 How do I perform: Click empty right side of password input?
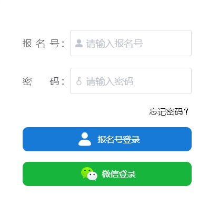pos(162,81)
